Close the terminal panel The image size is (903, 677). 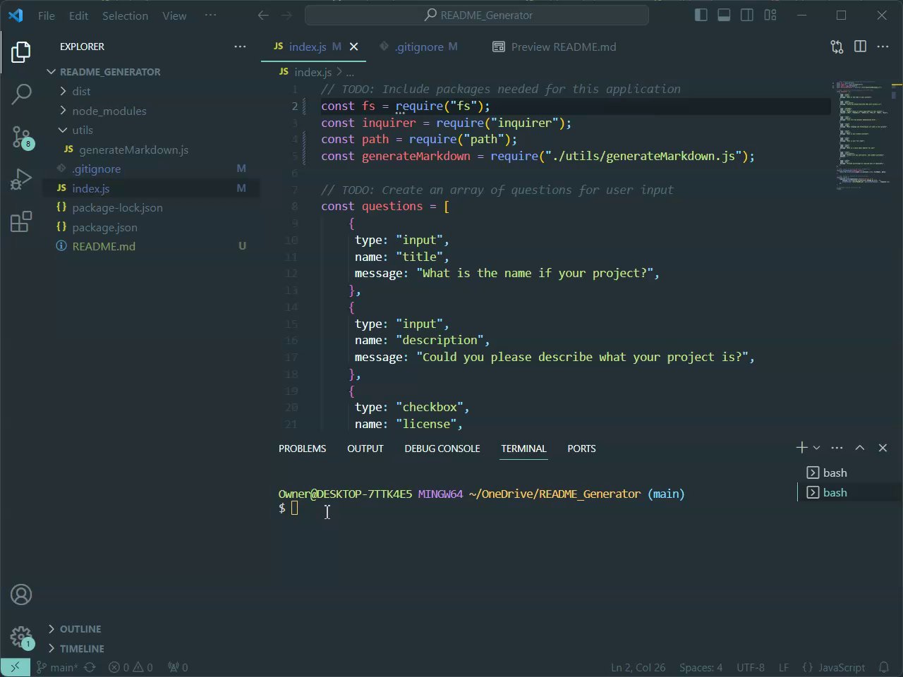pyautogui.click(x=883, y=448)
